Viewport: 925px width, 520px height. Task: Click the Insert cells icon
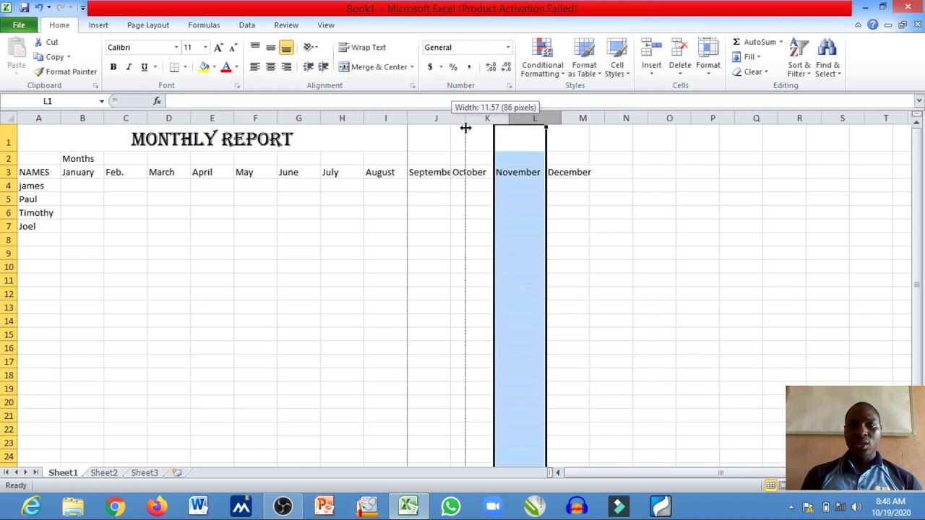click(x=651, y=48)
